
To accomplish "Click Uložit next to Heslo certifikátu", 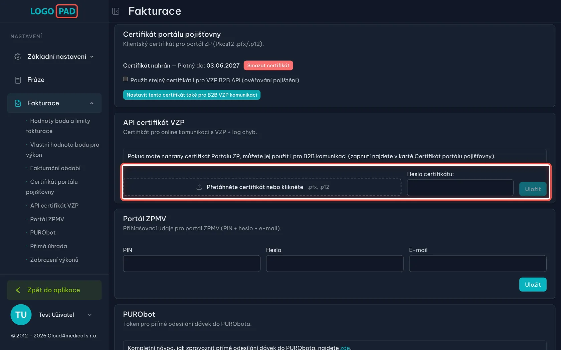I will tap(533, 189).
